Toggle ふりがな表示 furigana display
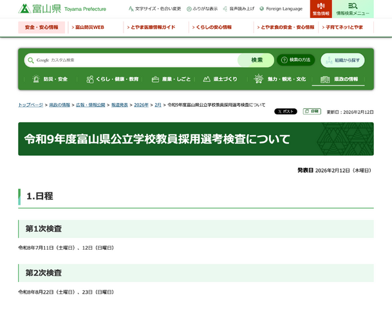 point(202,9)
